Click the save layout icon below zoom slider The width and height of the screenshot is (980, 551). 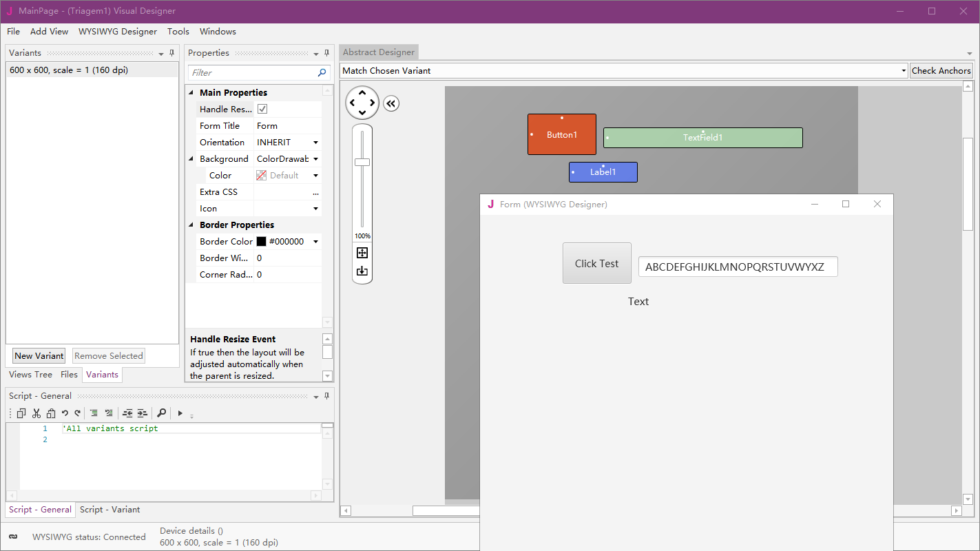click(x=362, y=271)
